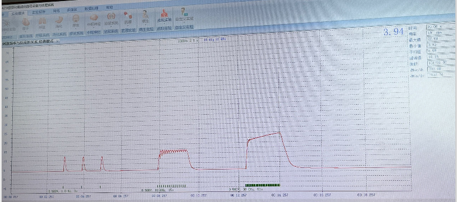The width and height of the screenshot is (457, 202).
Task: Click the green stimulus marker bar below the waveform
Action: (263, 185)
